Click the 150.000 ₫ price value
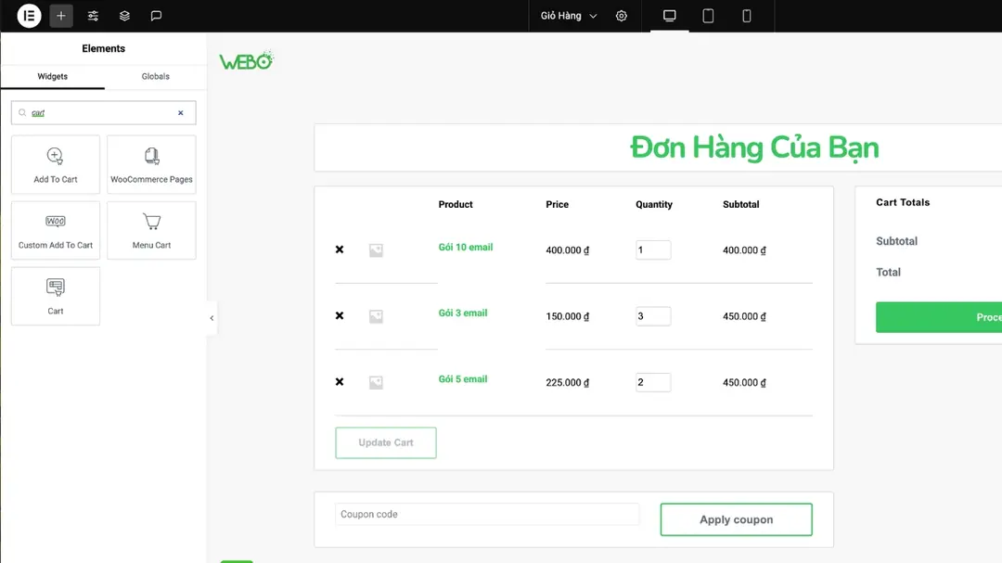Screen dimensions: 1002x563 pyautogui.click(x=568, y=316)
